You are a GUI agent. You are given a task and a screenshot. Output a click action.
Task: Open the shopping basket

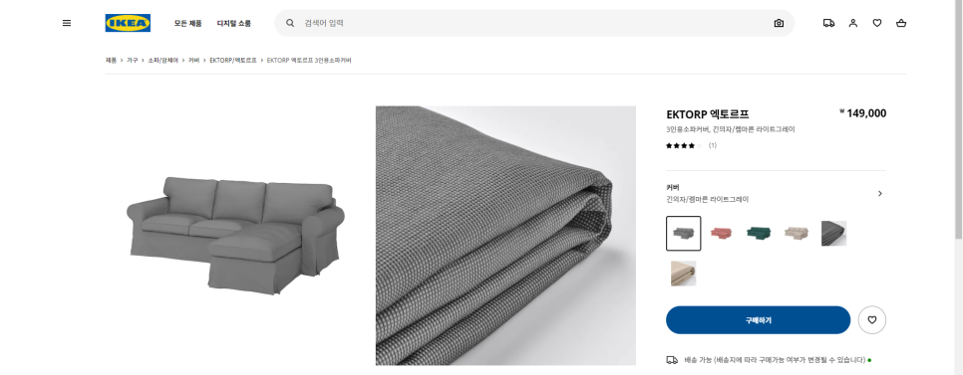[x=901, y=23]
